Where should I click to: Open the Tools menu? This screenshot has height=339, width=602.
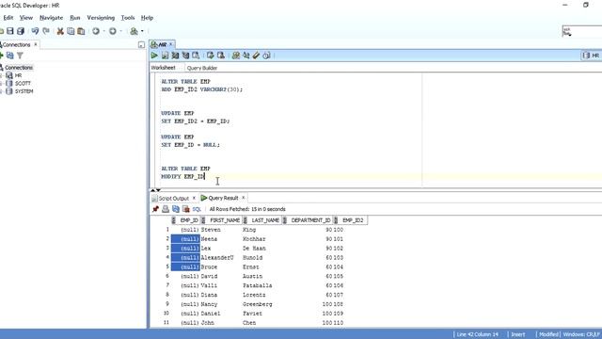(128, 18)
